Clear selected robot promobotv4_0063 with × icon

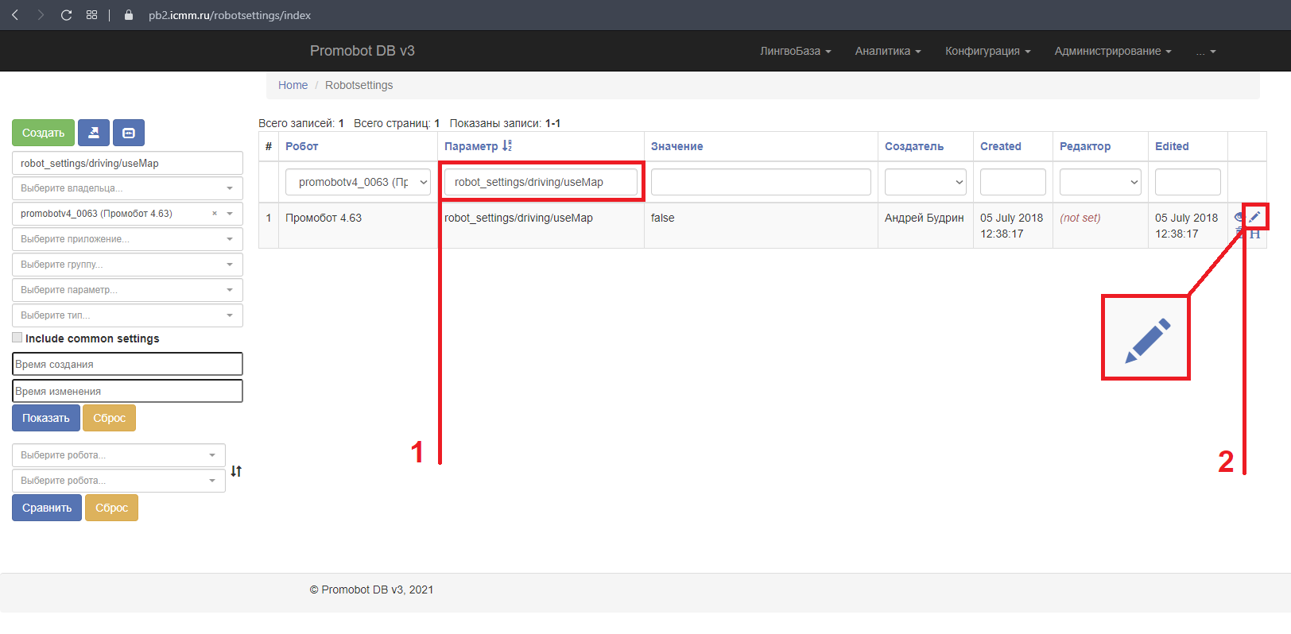point(215,214)
